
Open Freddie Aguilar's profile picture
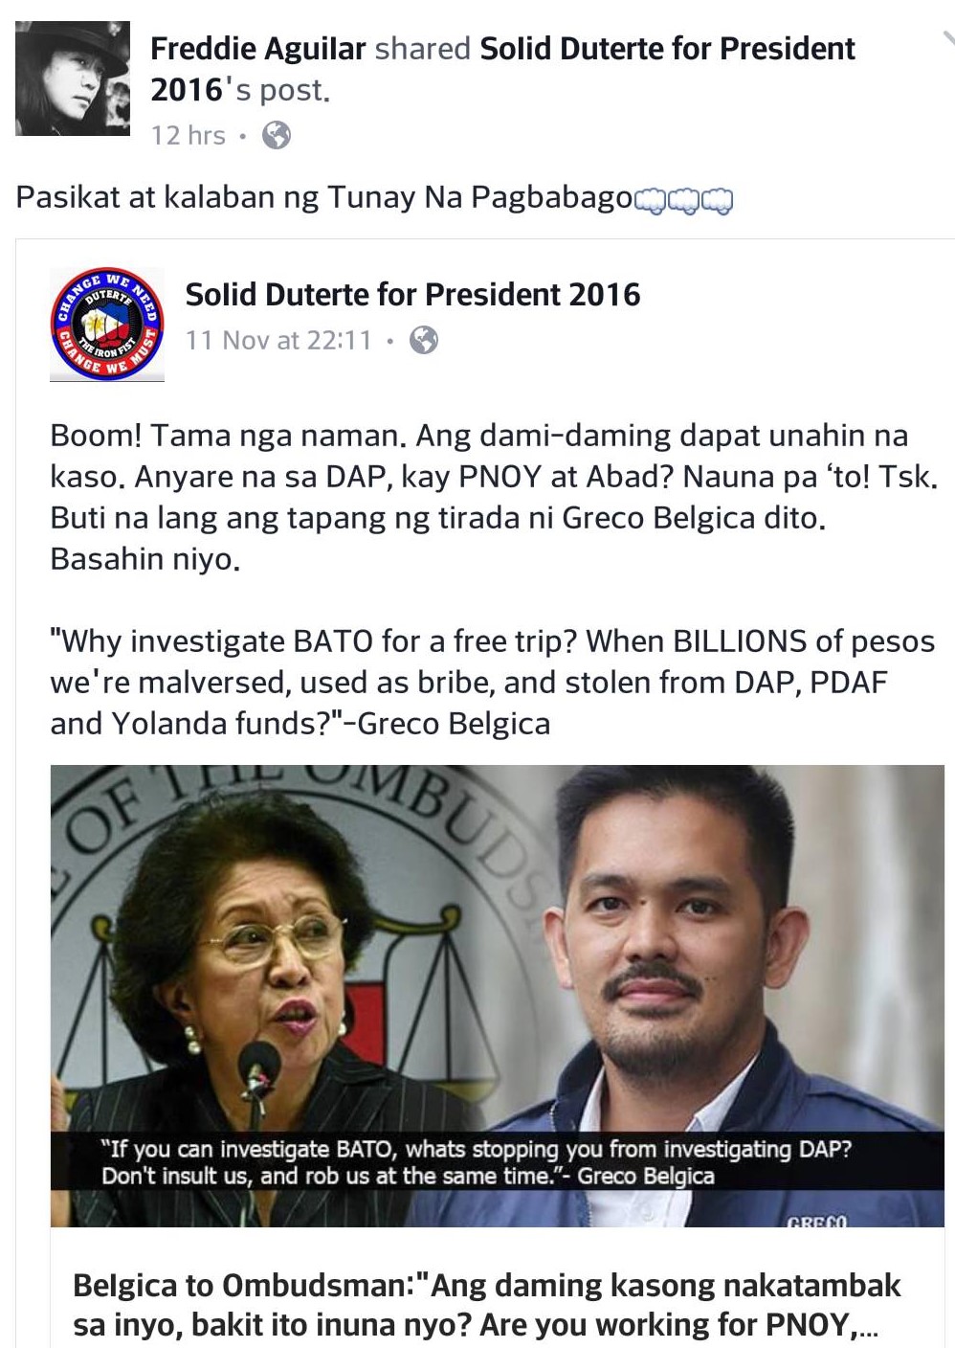(73, 79)
